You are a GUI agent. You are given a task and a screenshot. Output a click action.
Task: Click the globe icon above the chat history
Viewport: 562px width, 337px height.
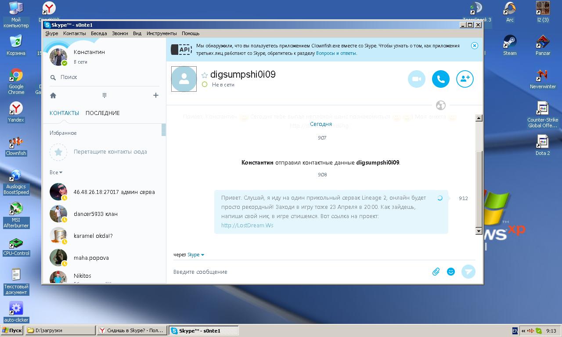click(x=441, y=105)
